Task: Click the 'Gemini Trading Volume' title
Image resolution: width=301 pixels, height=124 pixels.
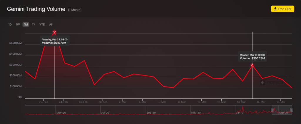Action: (36, 9)
